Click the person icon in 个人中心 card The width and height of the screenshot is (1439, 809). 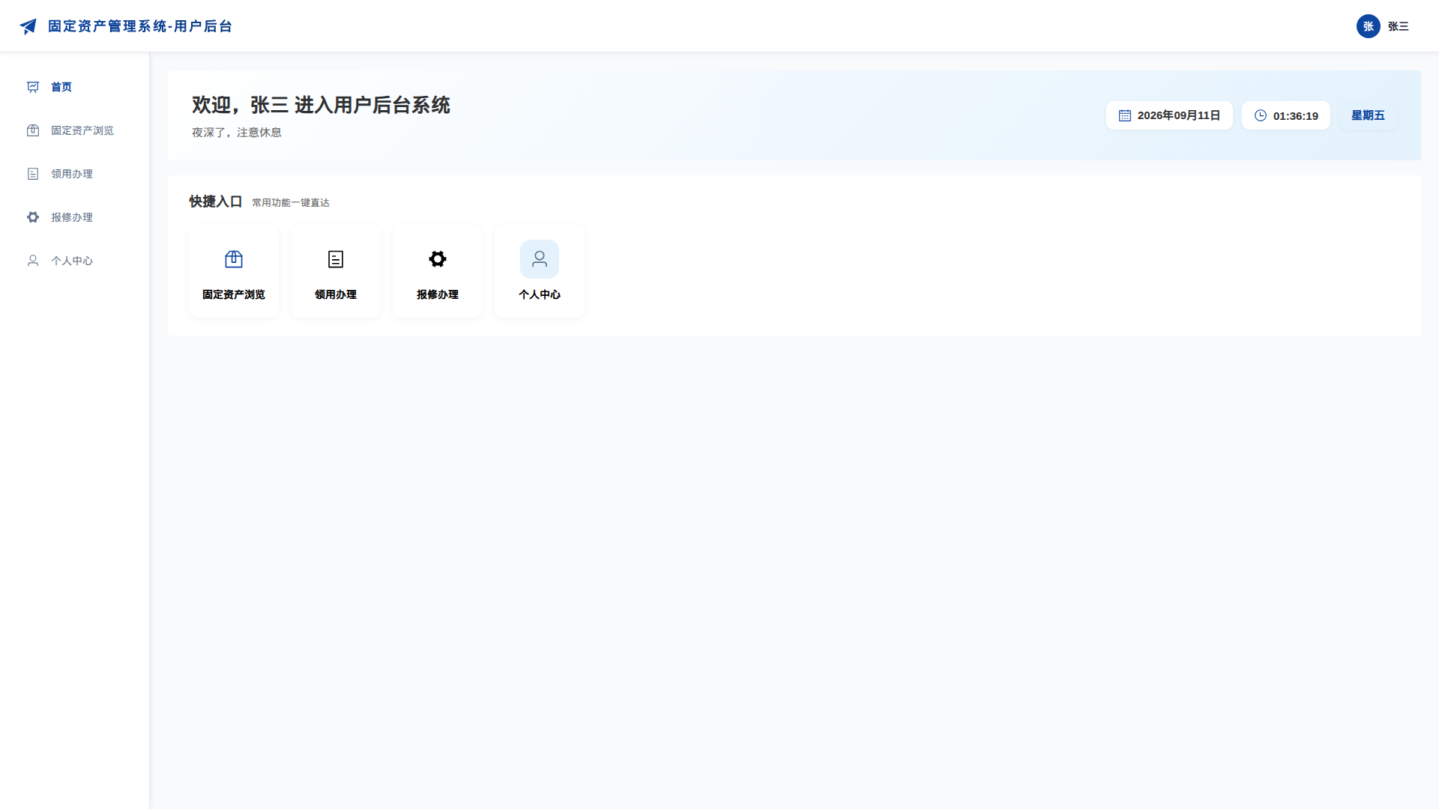[540, 259]
